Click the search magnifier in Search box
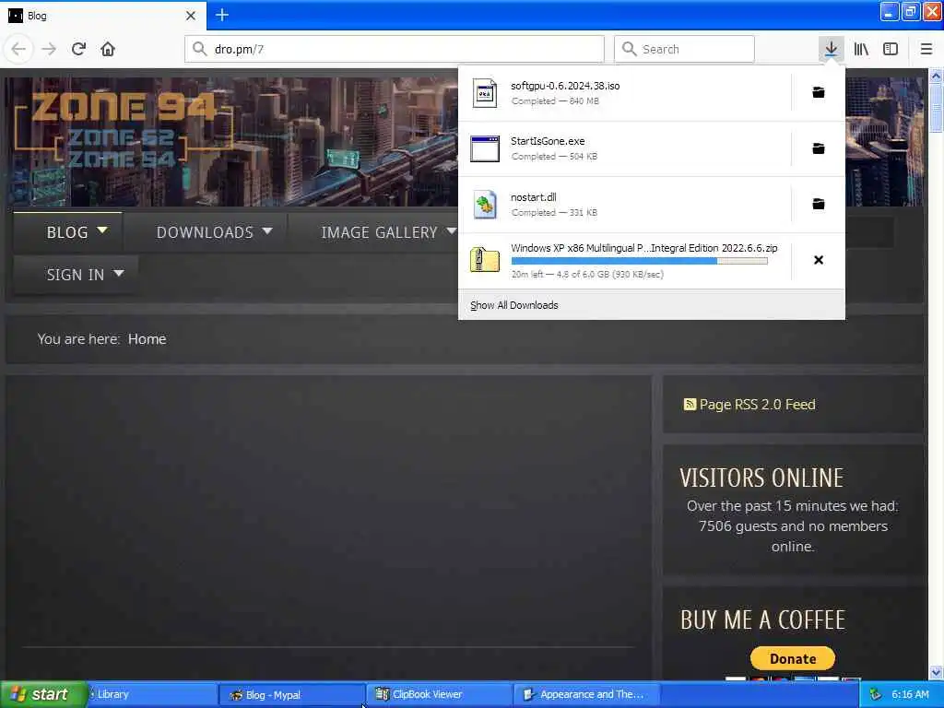 [629, 49]
